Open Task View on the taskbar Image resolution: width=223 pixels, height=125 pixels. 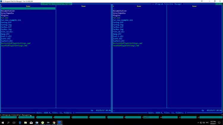(x=14, y=123)
